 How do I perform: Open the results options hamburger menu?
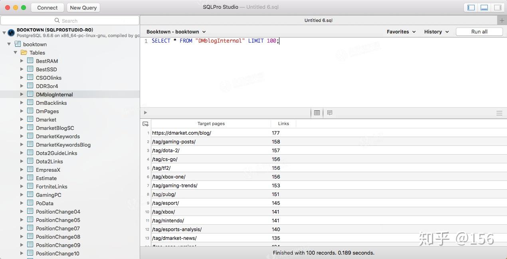pos(499,113)
